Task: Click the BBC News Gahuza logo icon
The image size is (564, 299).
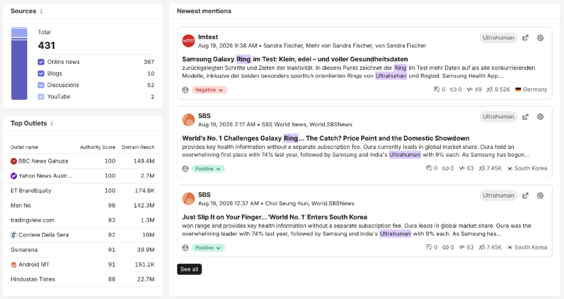Action: 14,161
